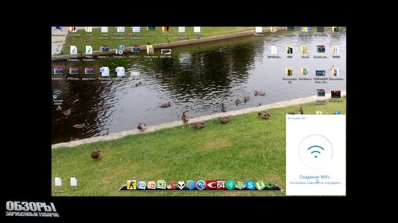
Task: Open the red CCleaner brush icon in dock
Action: tap(172, 185)
